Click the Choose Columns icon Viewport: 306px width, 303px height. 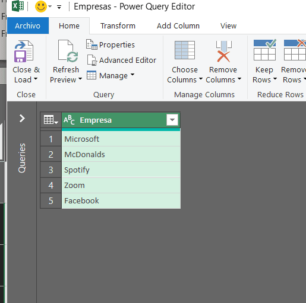click(x=185, y=50)
